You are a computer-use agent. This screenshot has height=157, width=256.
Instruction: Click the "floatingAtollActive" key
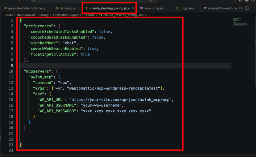pyautogui.click(x=52, y=54)
